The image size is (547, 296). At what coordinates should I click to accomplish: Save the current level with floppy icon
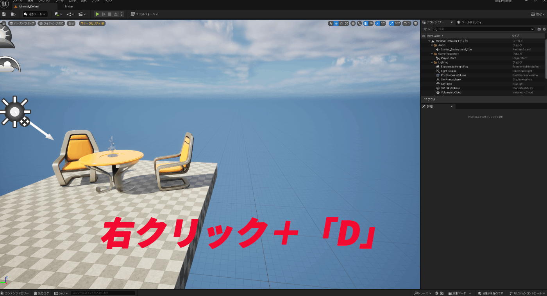(4, 14)
